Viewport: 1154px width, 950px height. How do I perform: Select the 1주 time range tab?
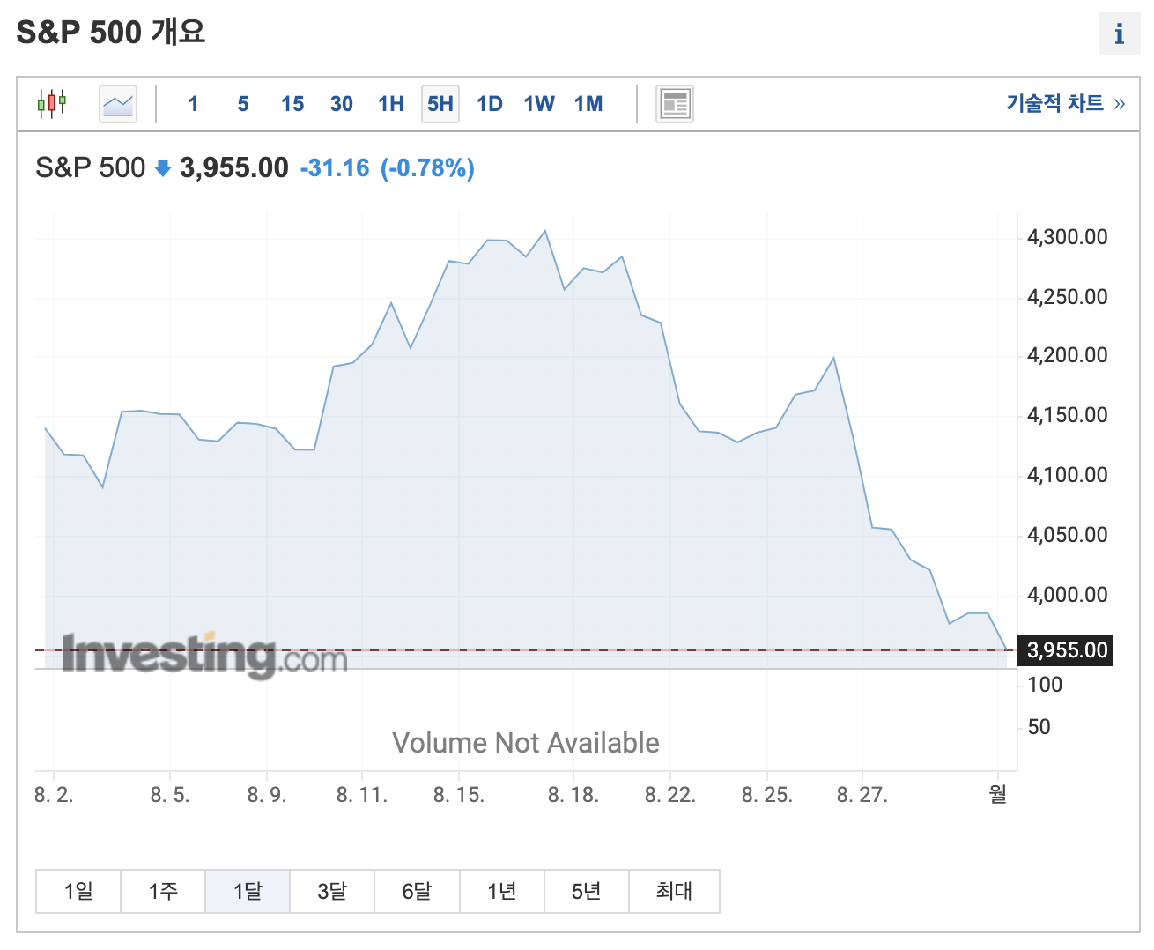(163, 892)
